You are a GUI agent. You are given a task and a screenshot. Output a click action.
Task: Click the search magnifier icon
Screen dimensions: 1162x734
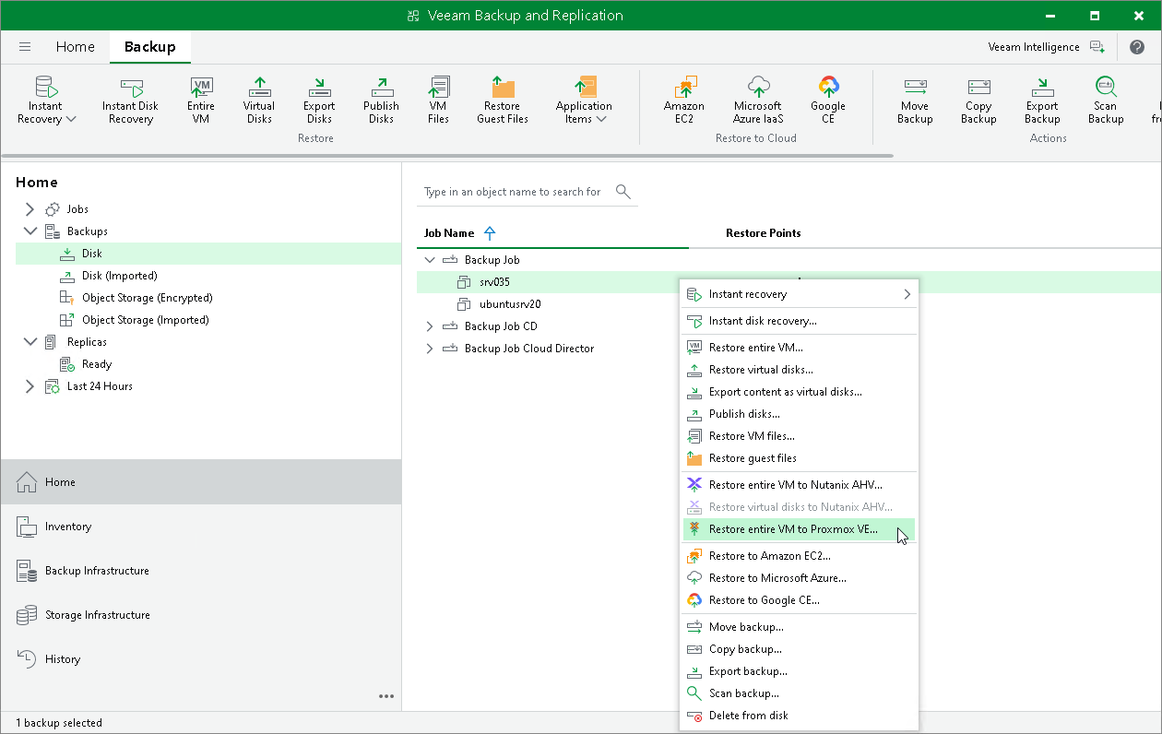point(623,192)
